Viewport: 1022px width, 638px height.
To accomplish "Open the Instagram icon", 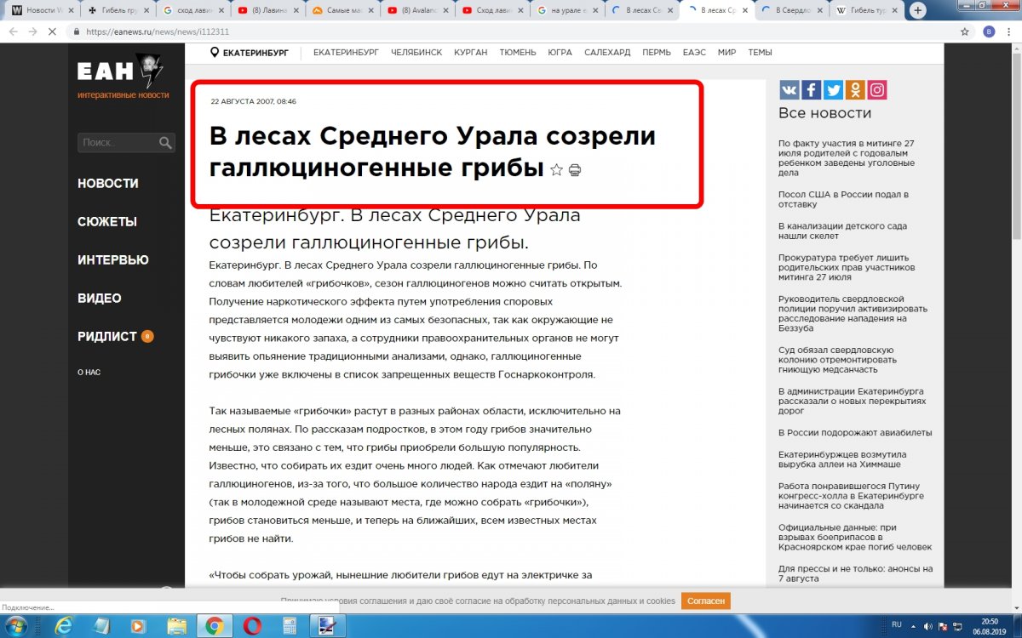I will (877, 90).
